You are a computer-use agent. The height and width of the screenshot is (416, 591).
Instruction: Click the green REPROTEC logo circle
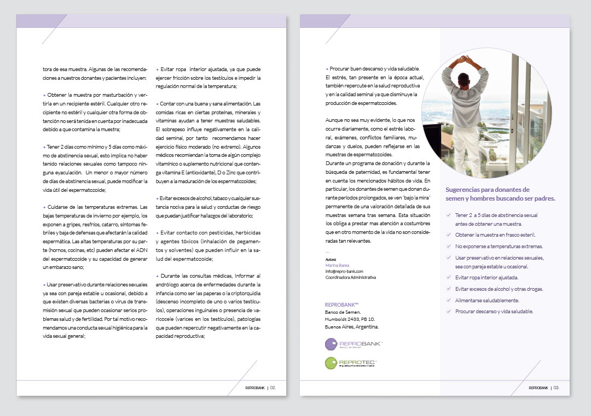(332, 363)
